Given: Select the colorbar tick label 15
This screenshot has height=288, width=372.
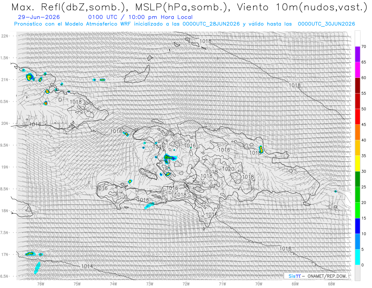Looking at the screenshot, I should point(364,218).
